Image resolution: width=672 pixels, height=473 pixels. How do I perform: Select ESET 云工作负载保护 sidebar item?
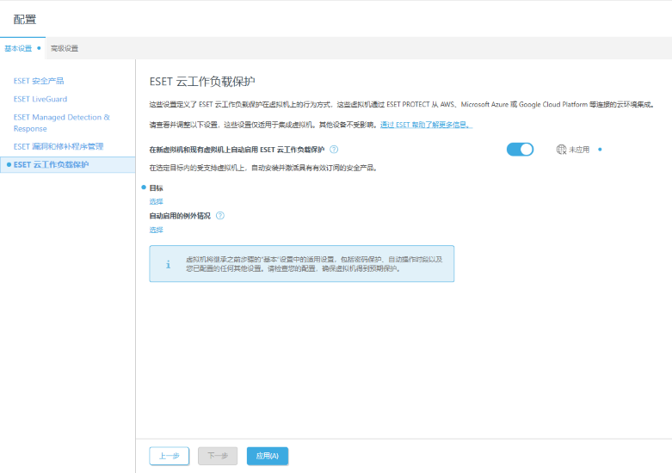click(68, 165)
